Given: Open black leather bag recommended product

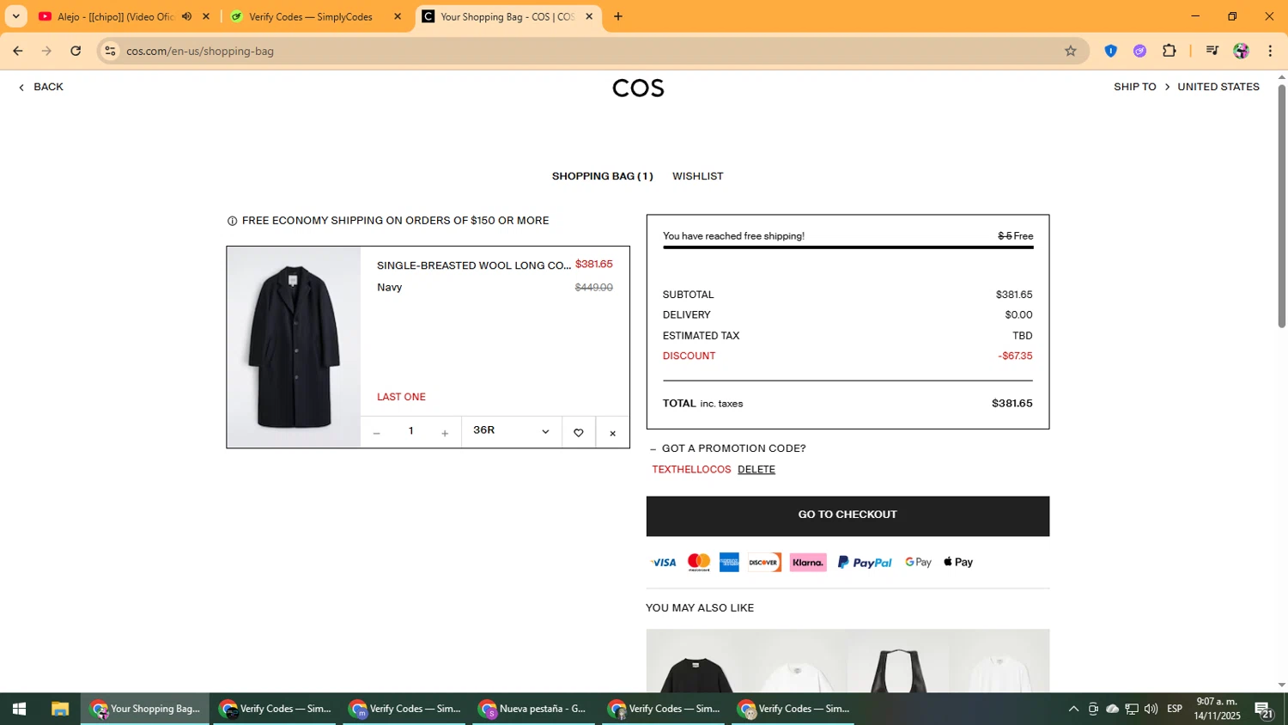Looking at the screenshot, I should coord(898,661).
